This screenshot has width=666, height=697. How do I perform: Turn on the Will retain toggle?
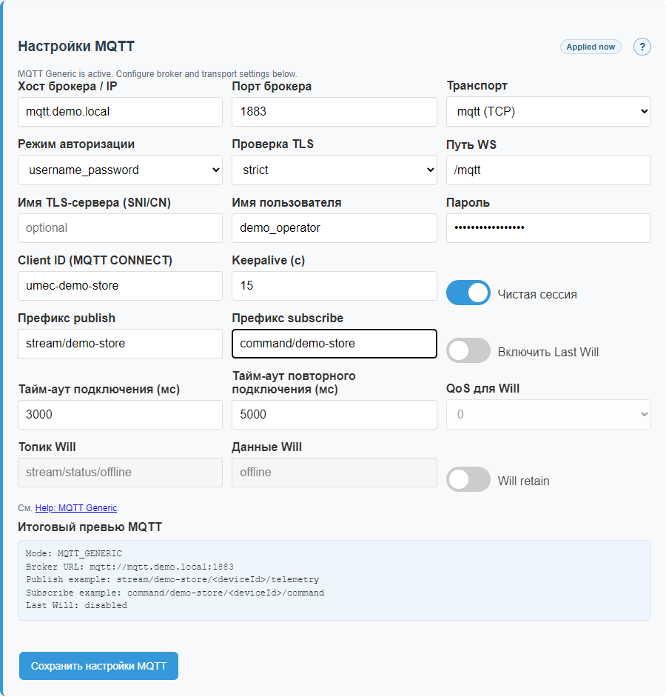point(468,480)
